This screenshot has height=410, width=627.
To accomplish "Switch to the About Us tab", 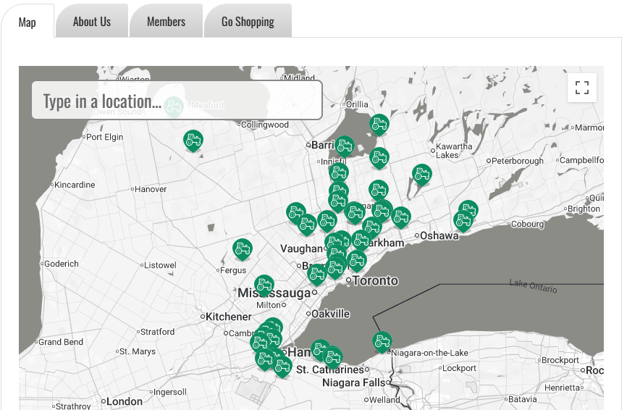I will pos(92,22).
